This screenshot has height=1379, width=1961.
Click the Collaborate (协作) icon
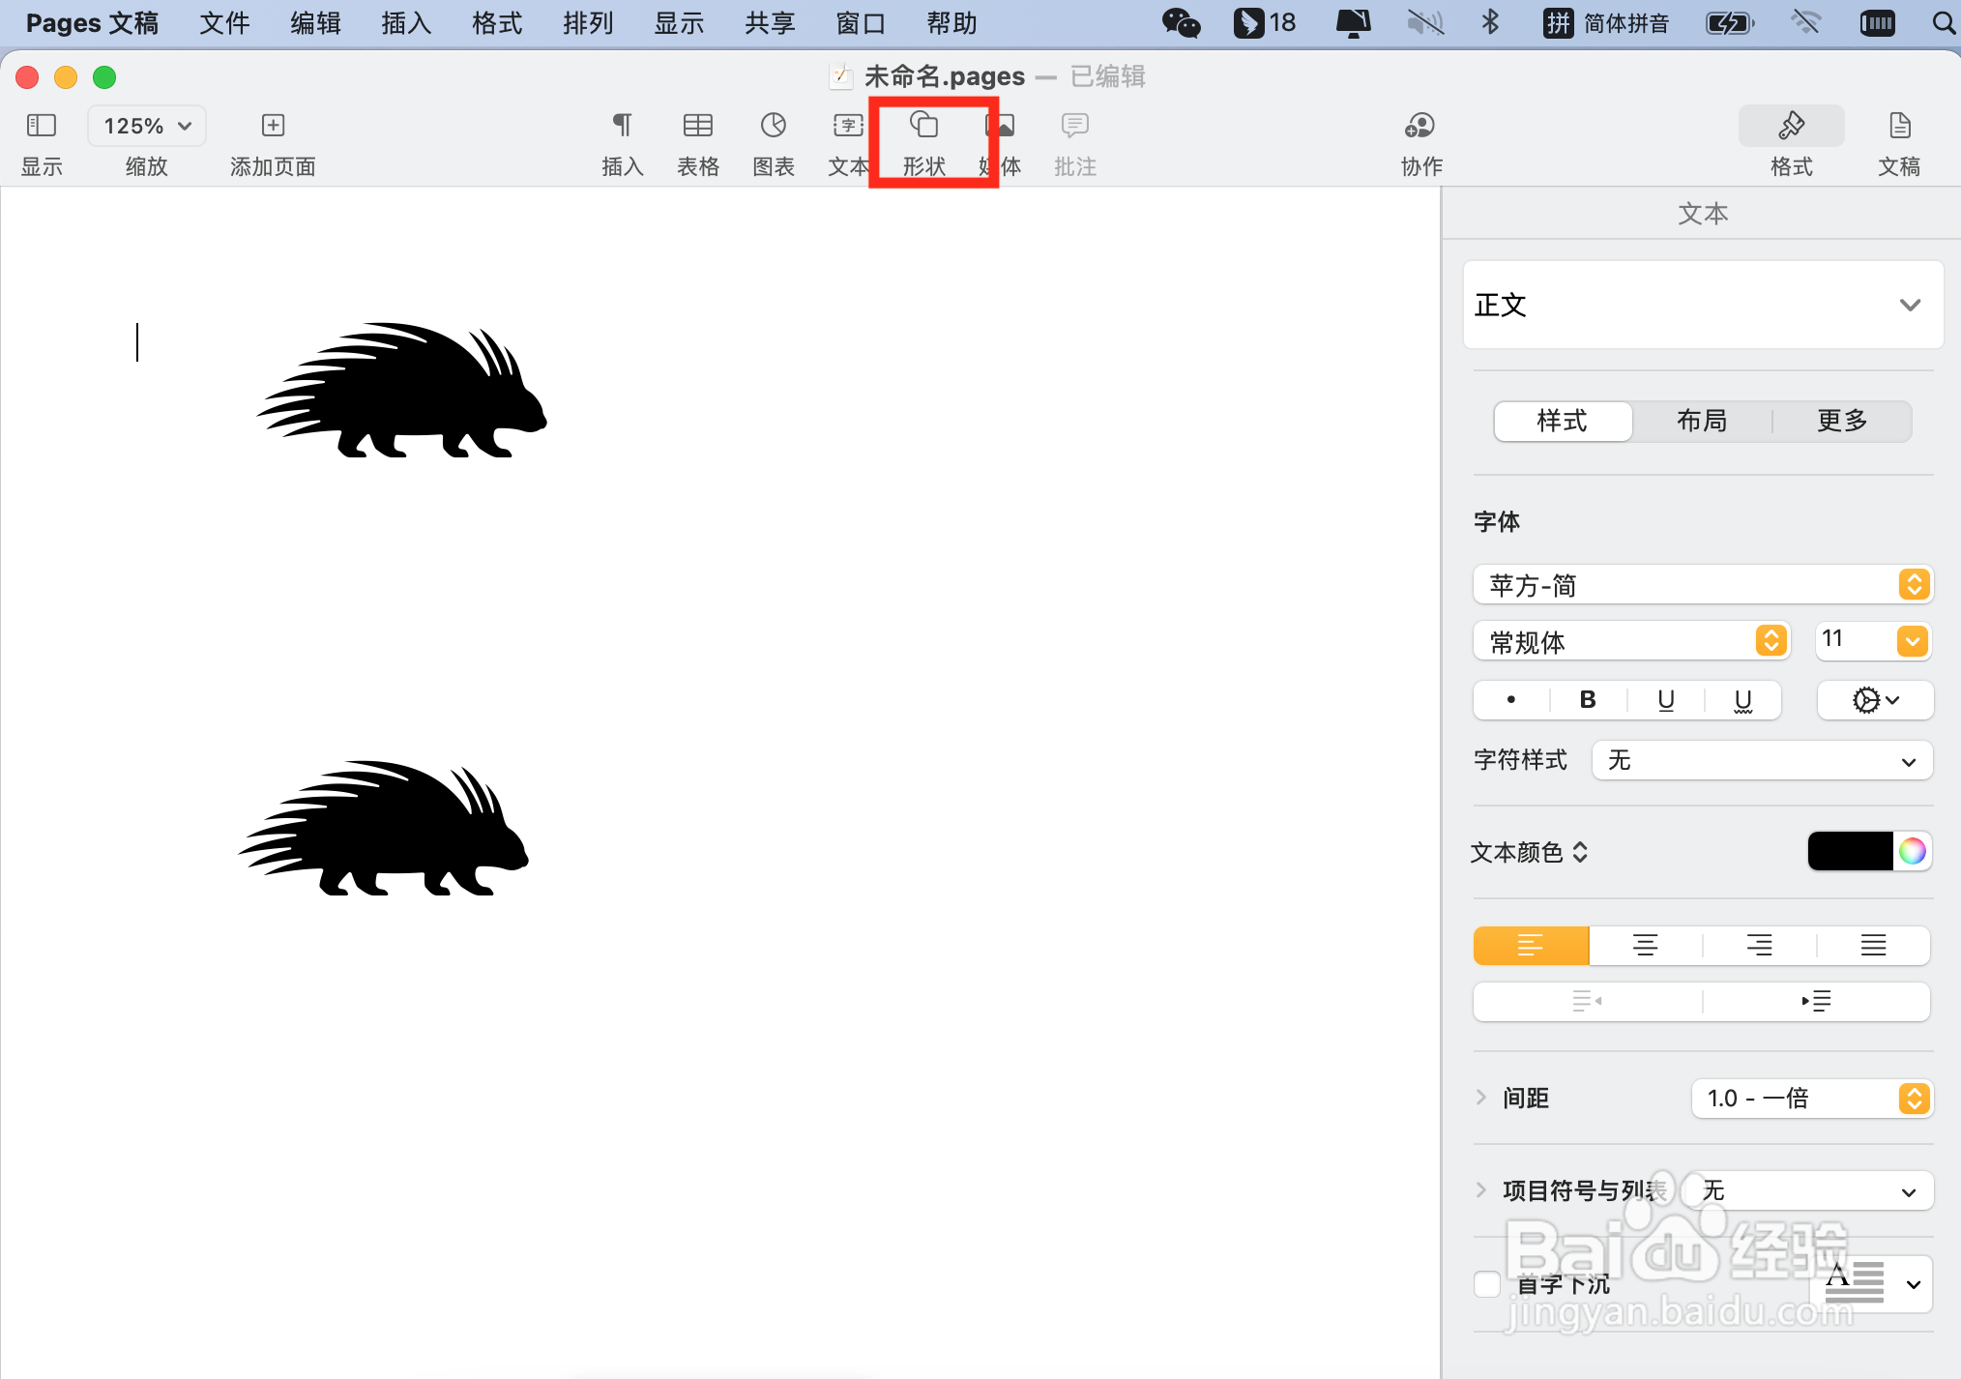coord(1420,126)
